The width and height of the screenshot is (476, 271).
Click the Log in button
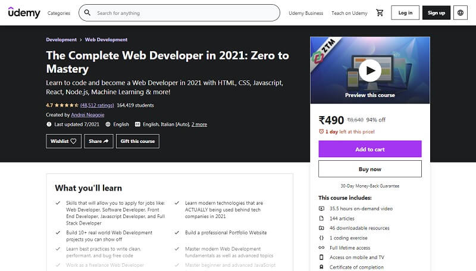click(405, 13)
